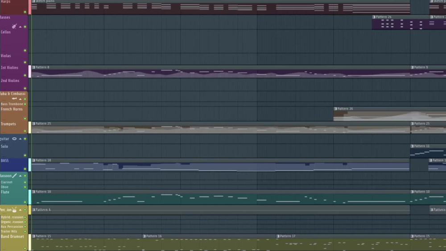Click the drum icon in Percussion group
This screenshot has width=446, height=251.
[14, 210]
